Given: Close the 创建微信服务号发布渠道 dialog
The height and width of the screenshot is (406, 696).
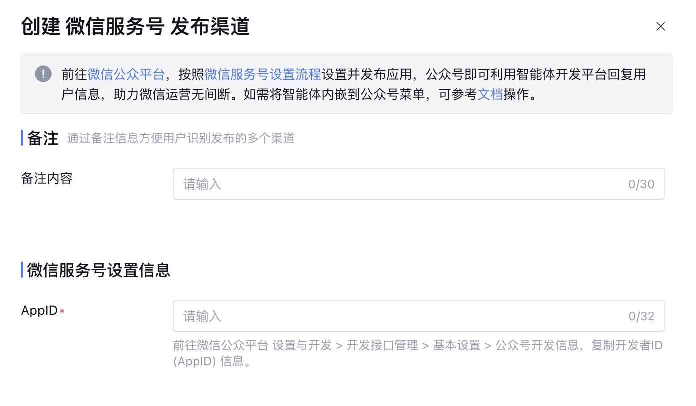Looking at the screenshot, I should [660, 27].
